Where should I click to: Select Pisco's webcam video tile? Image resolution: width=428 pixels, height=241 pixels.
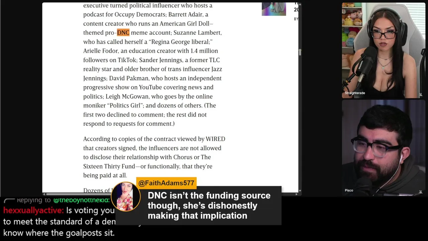click(384, 148)
